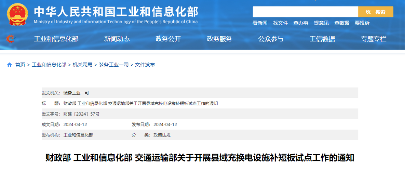Click the 成文日期 value 2024-04-12
This screenshot has height=171, width=405.
coord(75,124)
